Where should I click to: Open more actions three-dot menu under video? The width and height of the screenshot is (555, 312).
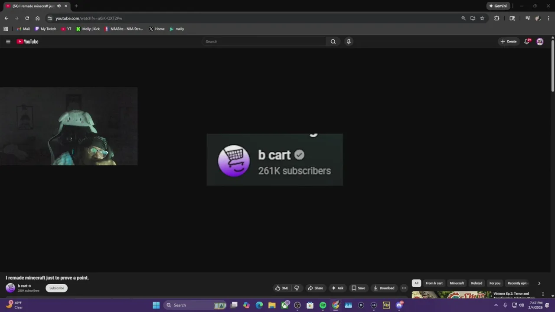(404, 288)
